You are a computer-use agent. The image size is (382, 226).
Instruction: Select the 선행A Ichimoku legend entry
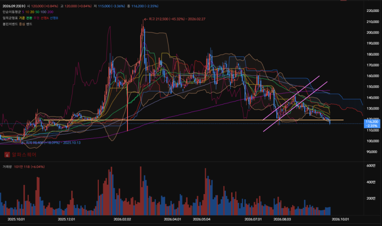point(44,18)
